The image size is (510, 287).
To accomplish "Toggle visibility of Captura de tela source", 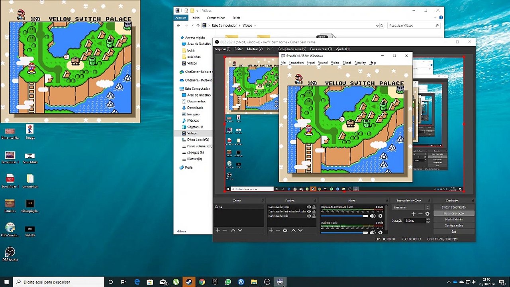I will tap(309, 216).
